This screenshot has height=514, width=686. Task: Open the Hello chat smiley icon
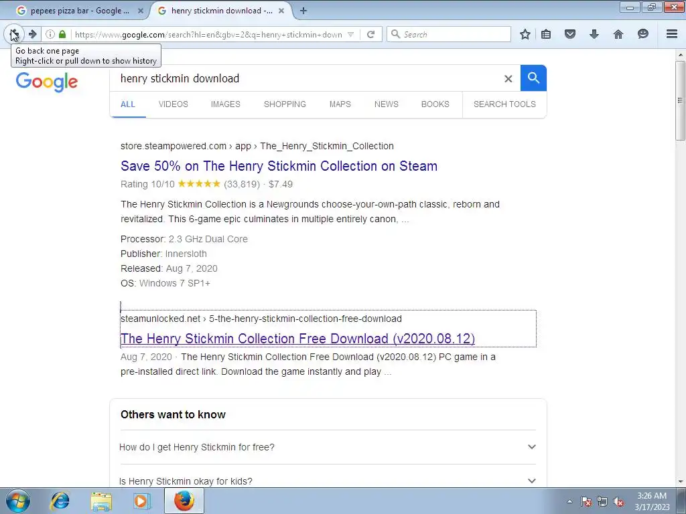tap(642, 34)
